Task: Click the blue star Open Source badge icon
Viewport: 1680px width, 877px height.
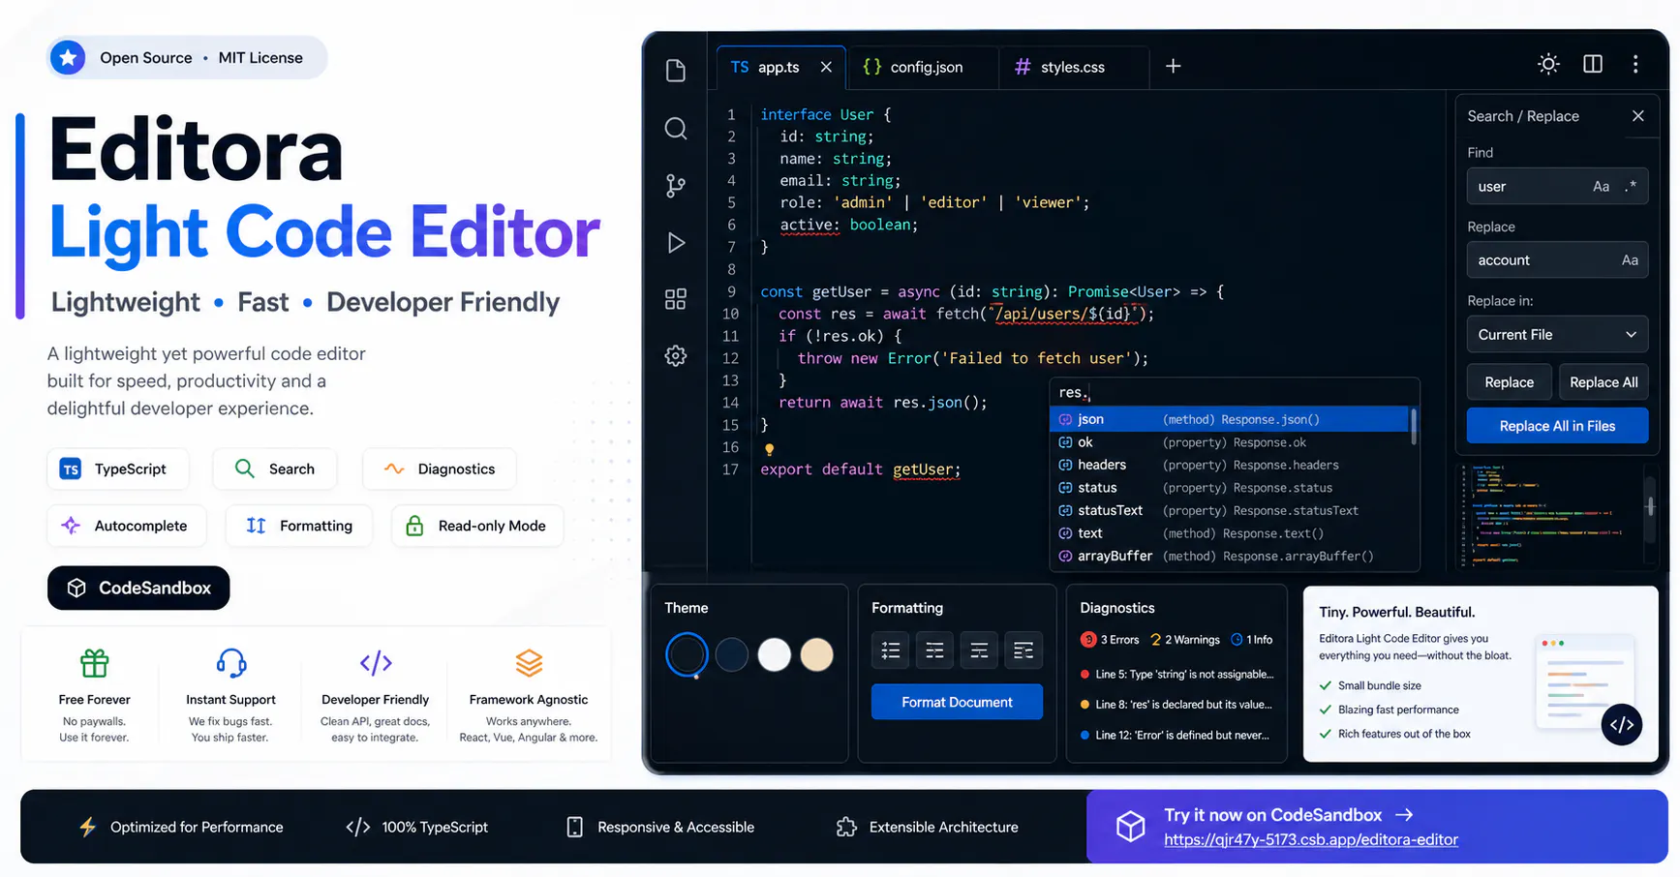Action: coord(68,58)
